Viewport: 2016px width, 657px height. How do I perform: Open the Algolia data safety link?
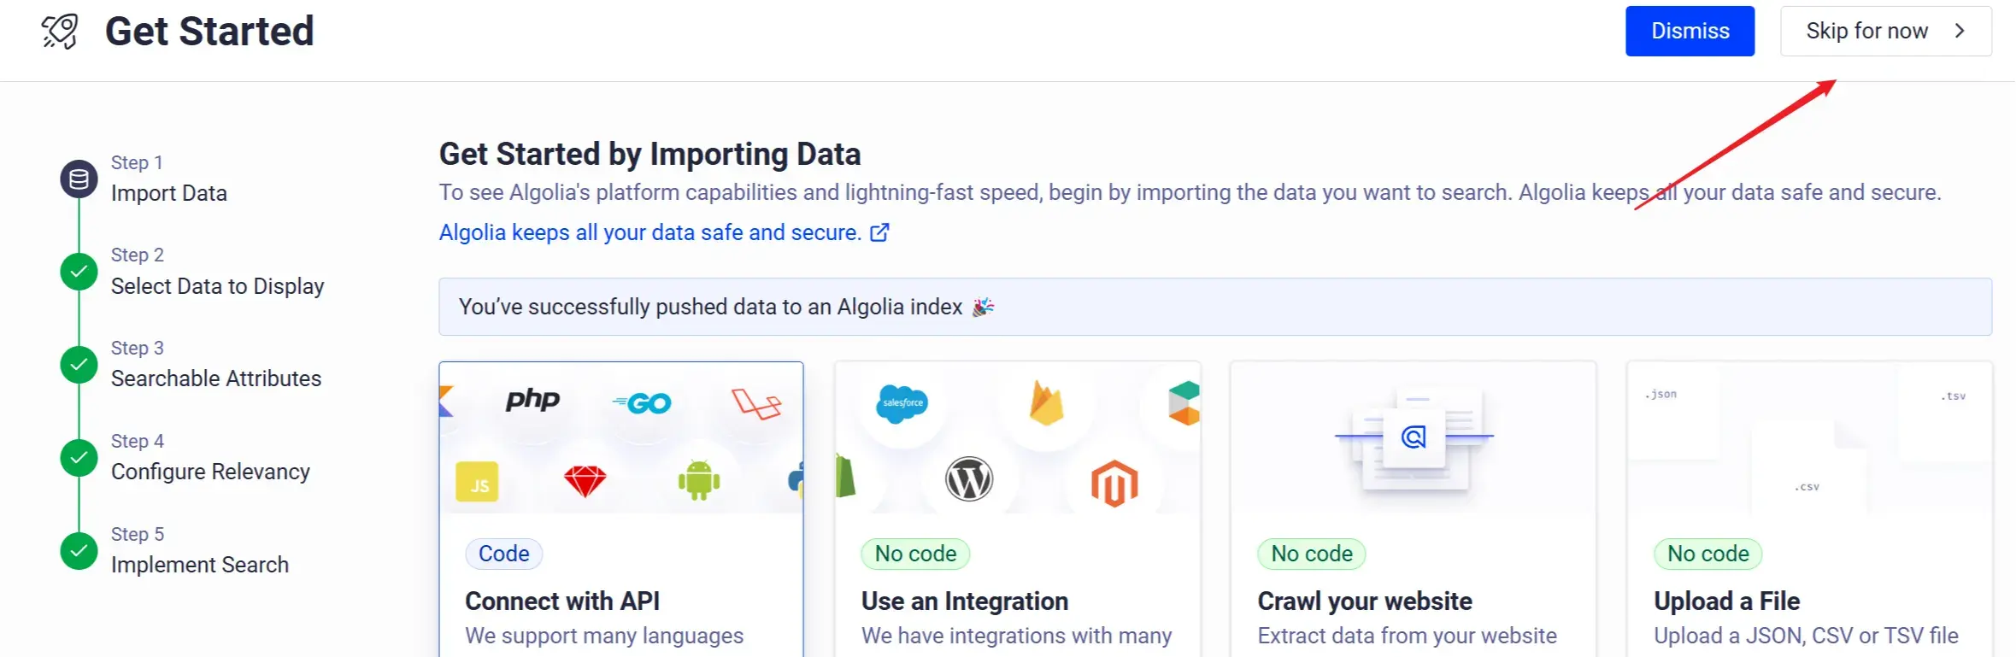point(648,232)
